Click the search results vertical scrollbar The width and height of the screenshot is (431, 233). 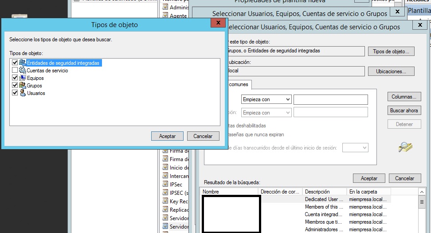[422, 213]
